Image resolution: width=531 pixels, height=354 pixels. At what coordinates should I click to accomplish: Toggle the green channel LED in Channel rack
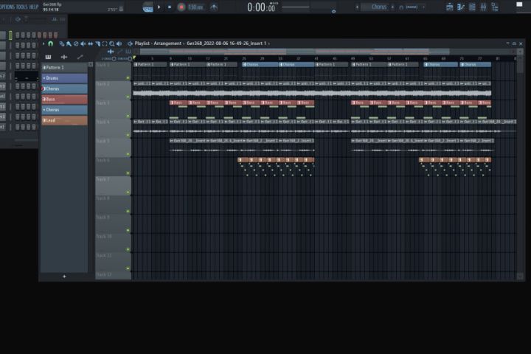coord(10,35)
